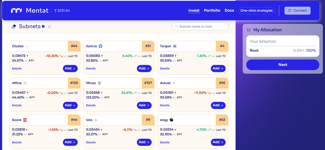Click the Minos trophy logo icon

pos(99,83)
